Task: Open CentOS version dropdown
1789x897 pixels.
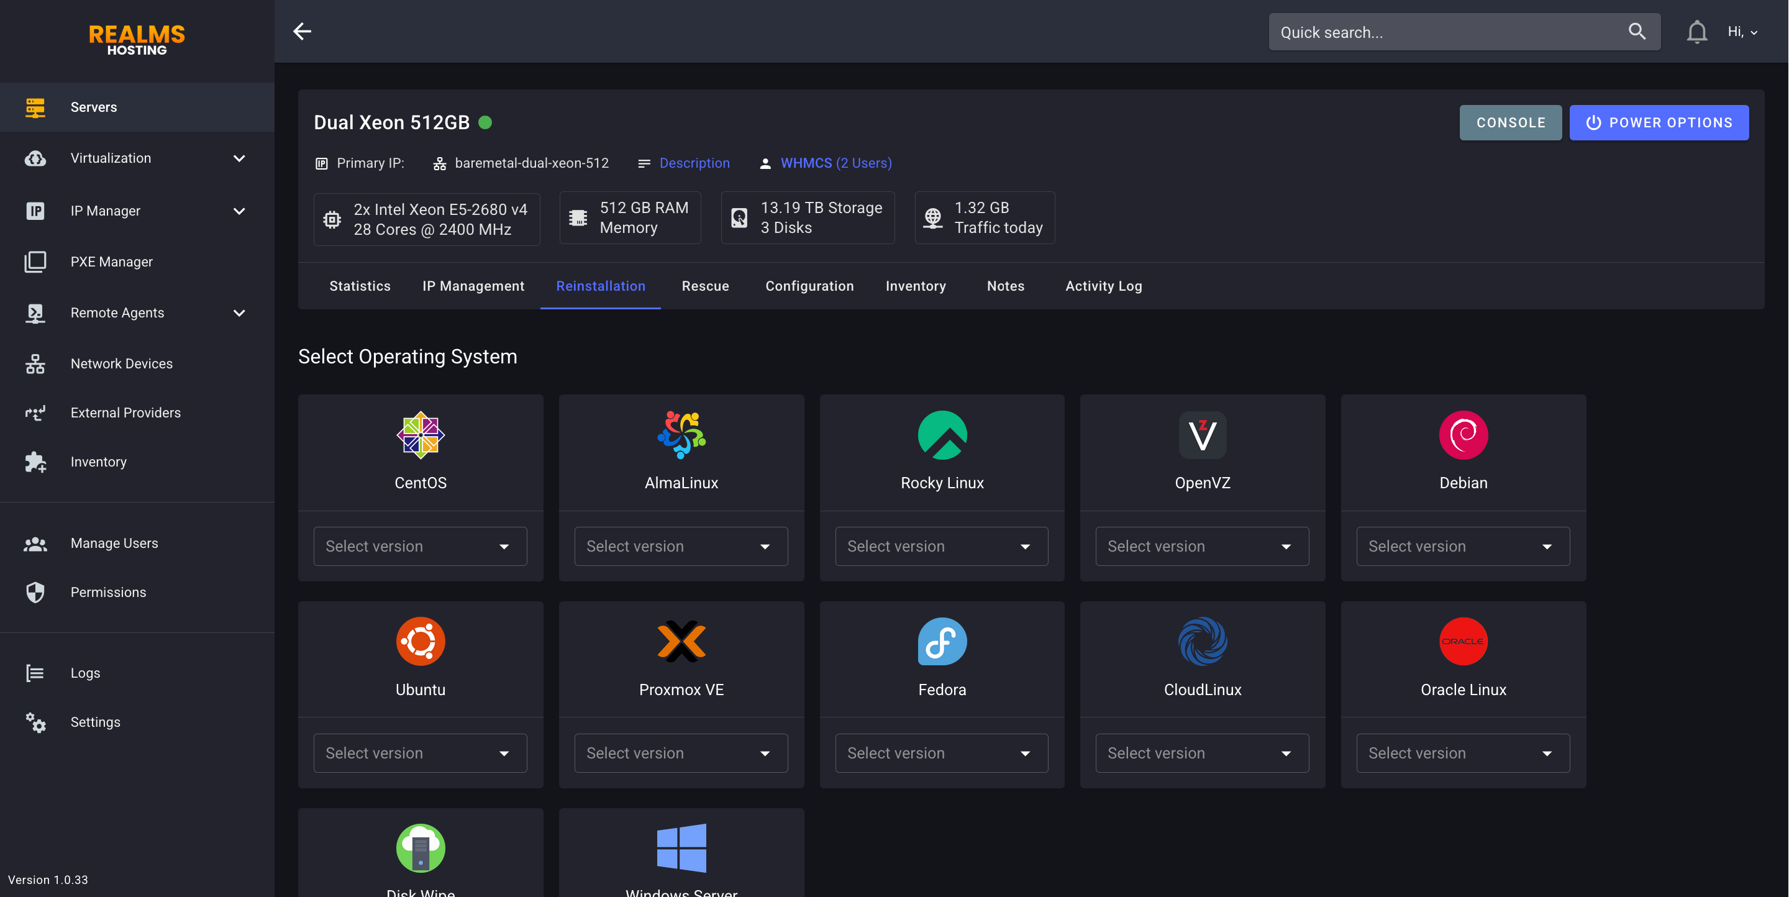Action: click(x=420, y=547)
